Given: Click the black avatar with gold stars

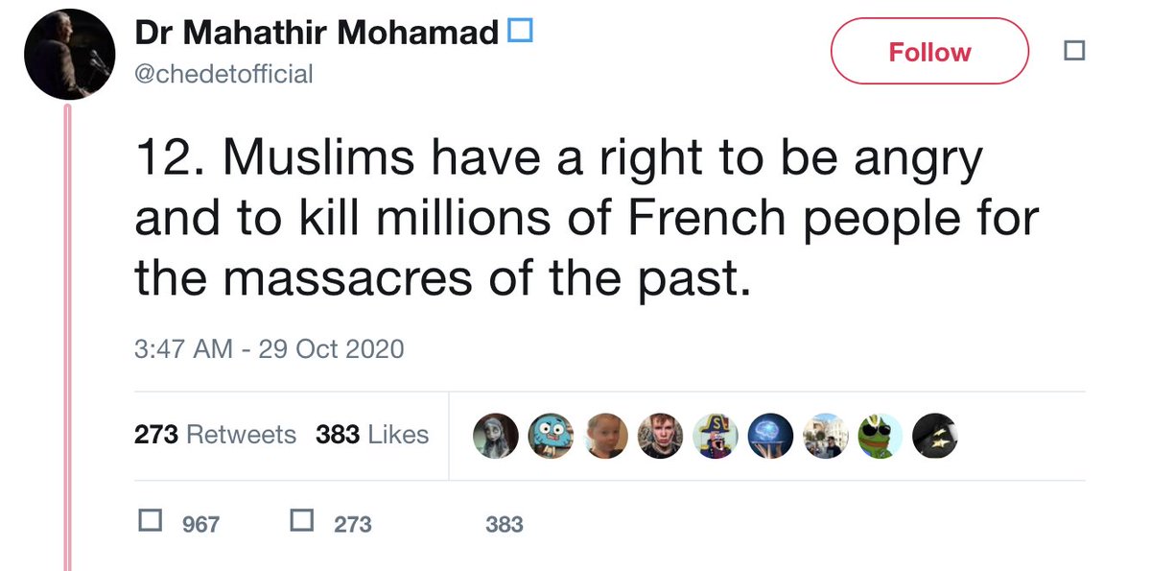Looking at the screenshot, I should (x=934, y=437).
